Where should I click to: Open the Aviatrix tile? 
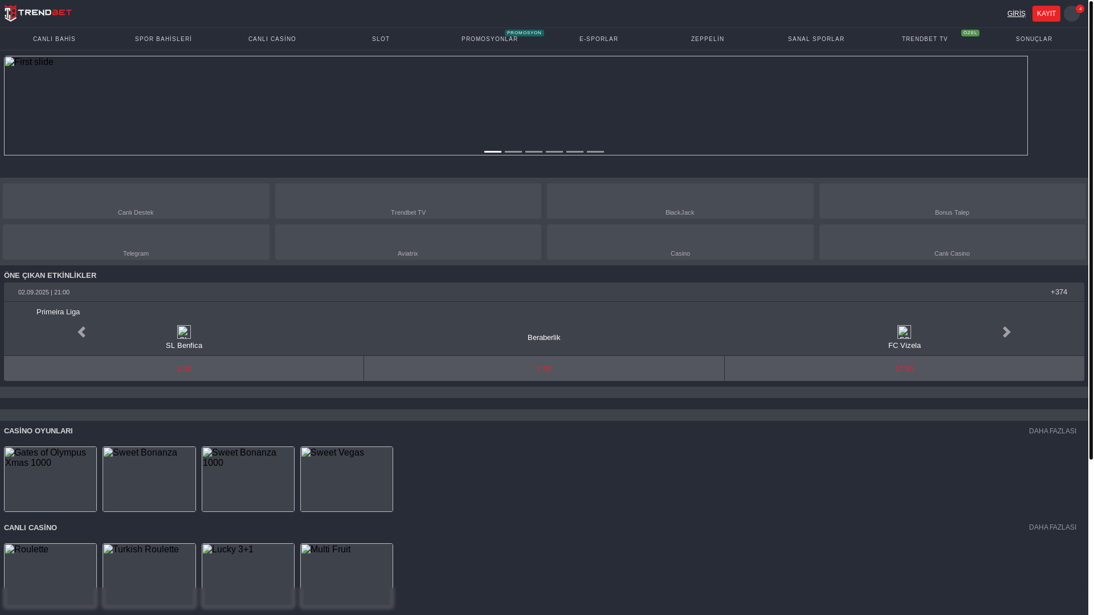408,242
